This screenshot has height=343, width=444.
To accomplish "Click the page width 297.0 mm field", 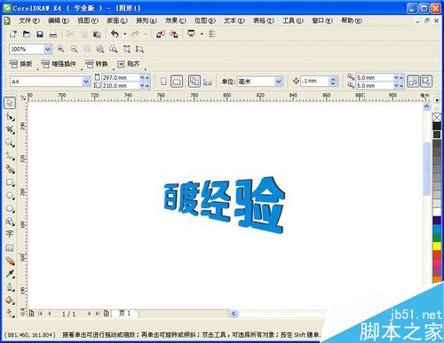I will tap(120, 77).
